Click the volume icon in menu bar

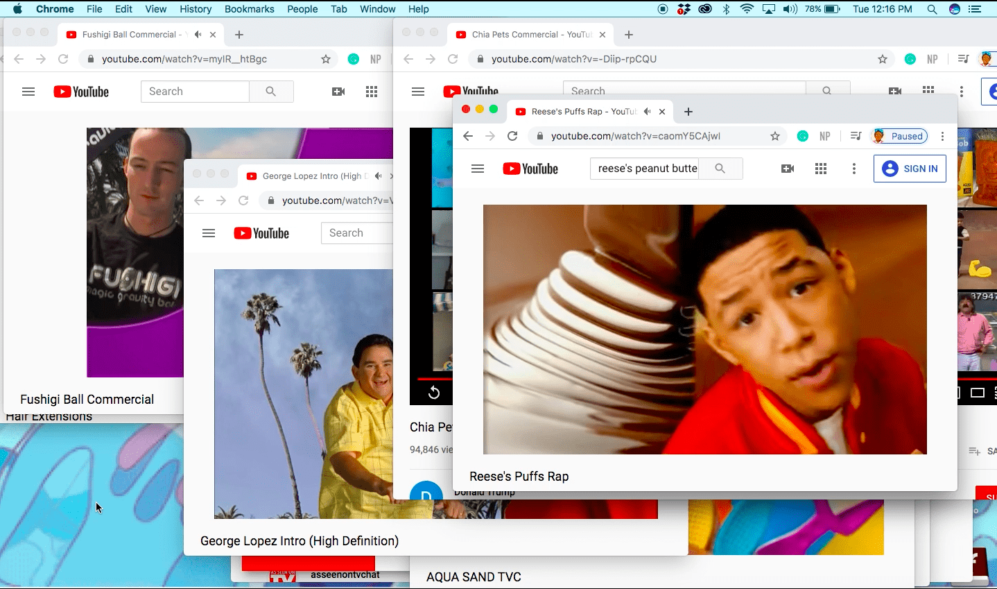pos(790,9)
